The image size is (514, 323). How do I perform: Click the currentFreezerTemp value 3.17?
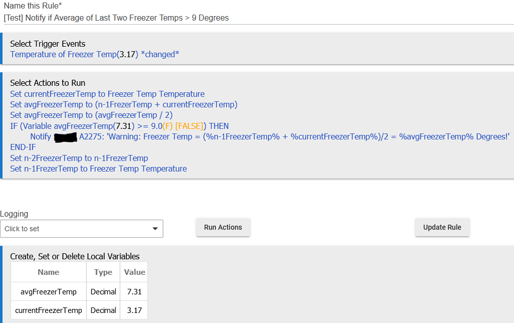tap(134, 310)
